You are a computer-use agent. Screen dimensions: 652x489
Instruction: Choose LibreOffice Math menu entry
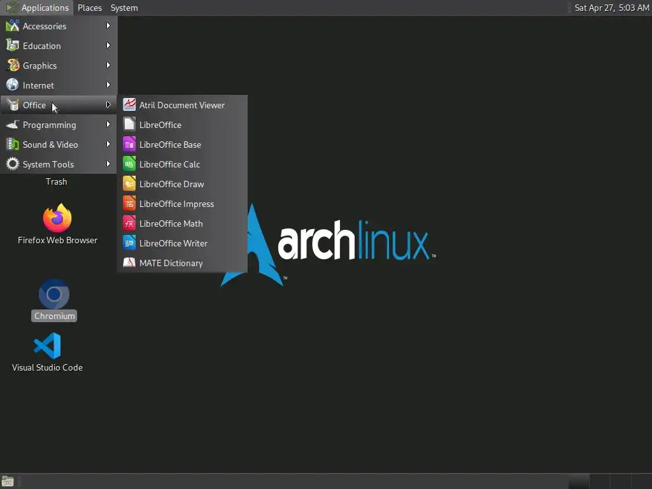pos(183,223)
